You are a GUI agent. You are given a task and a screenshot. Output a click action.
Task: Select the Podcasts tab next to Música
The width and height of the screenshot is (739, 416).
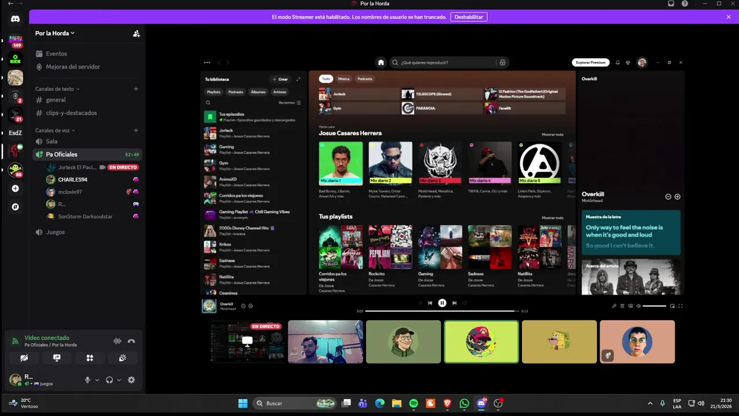(x=364, y=79)
